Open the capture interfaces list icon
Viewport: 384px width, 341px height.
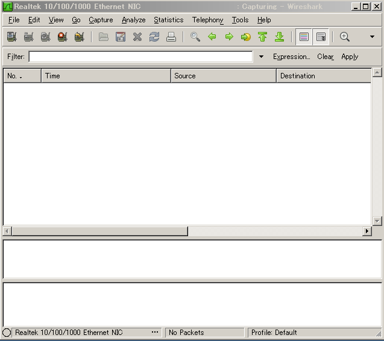point(11,37)
